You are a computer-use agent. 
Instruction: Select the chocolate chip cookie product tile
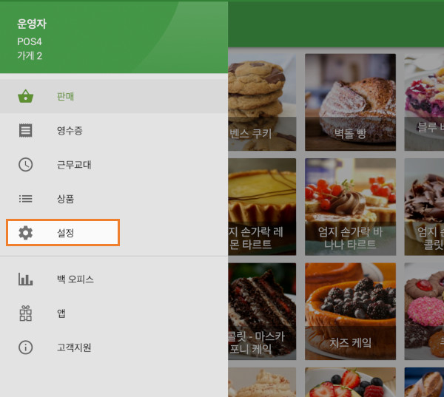tap(262, 102)
